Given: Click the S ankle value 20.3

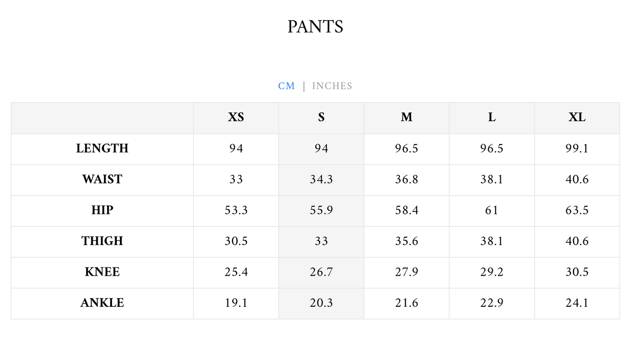Looking at the screenshot, I should click(321, 303).
